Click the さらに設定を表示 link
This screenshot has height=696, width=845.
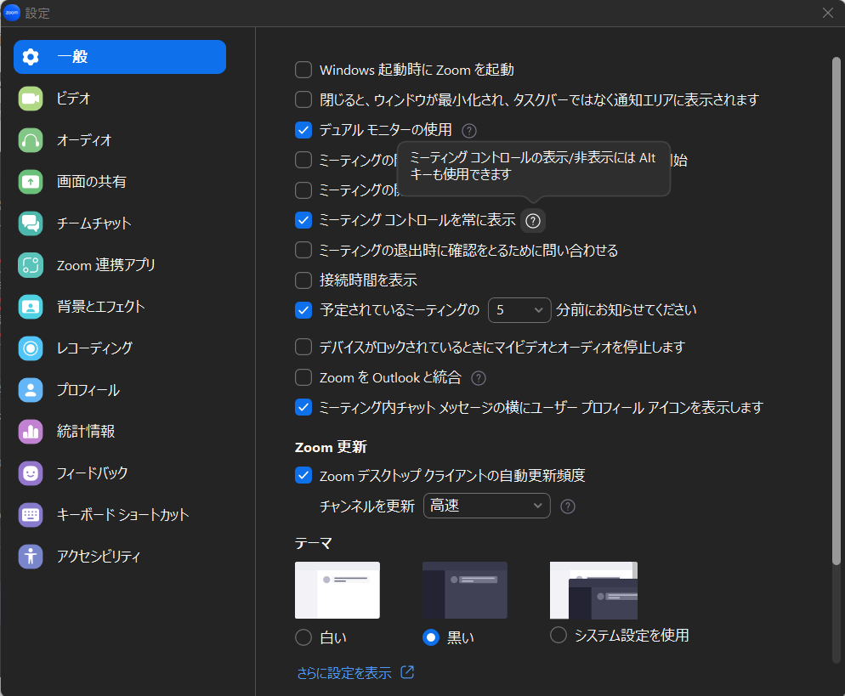344,673
